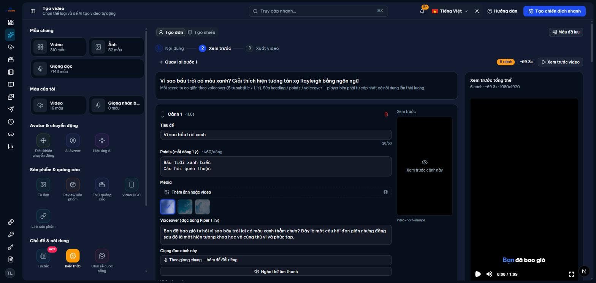The image size is (596, 283).
Task: Open the document icon in the sidebar
Action: click(x=11, y=259)
